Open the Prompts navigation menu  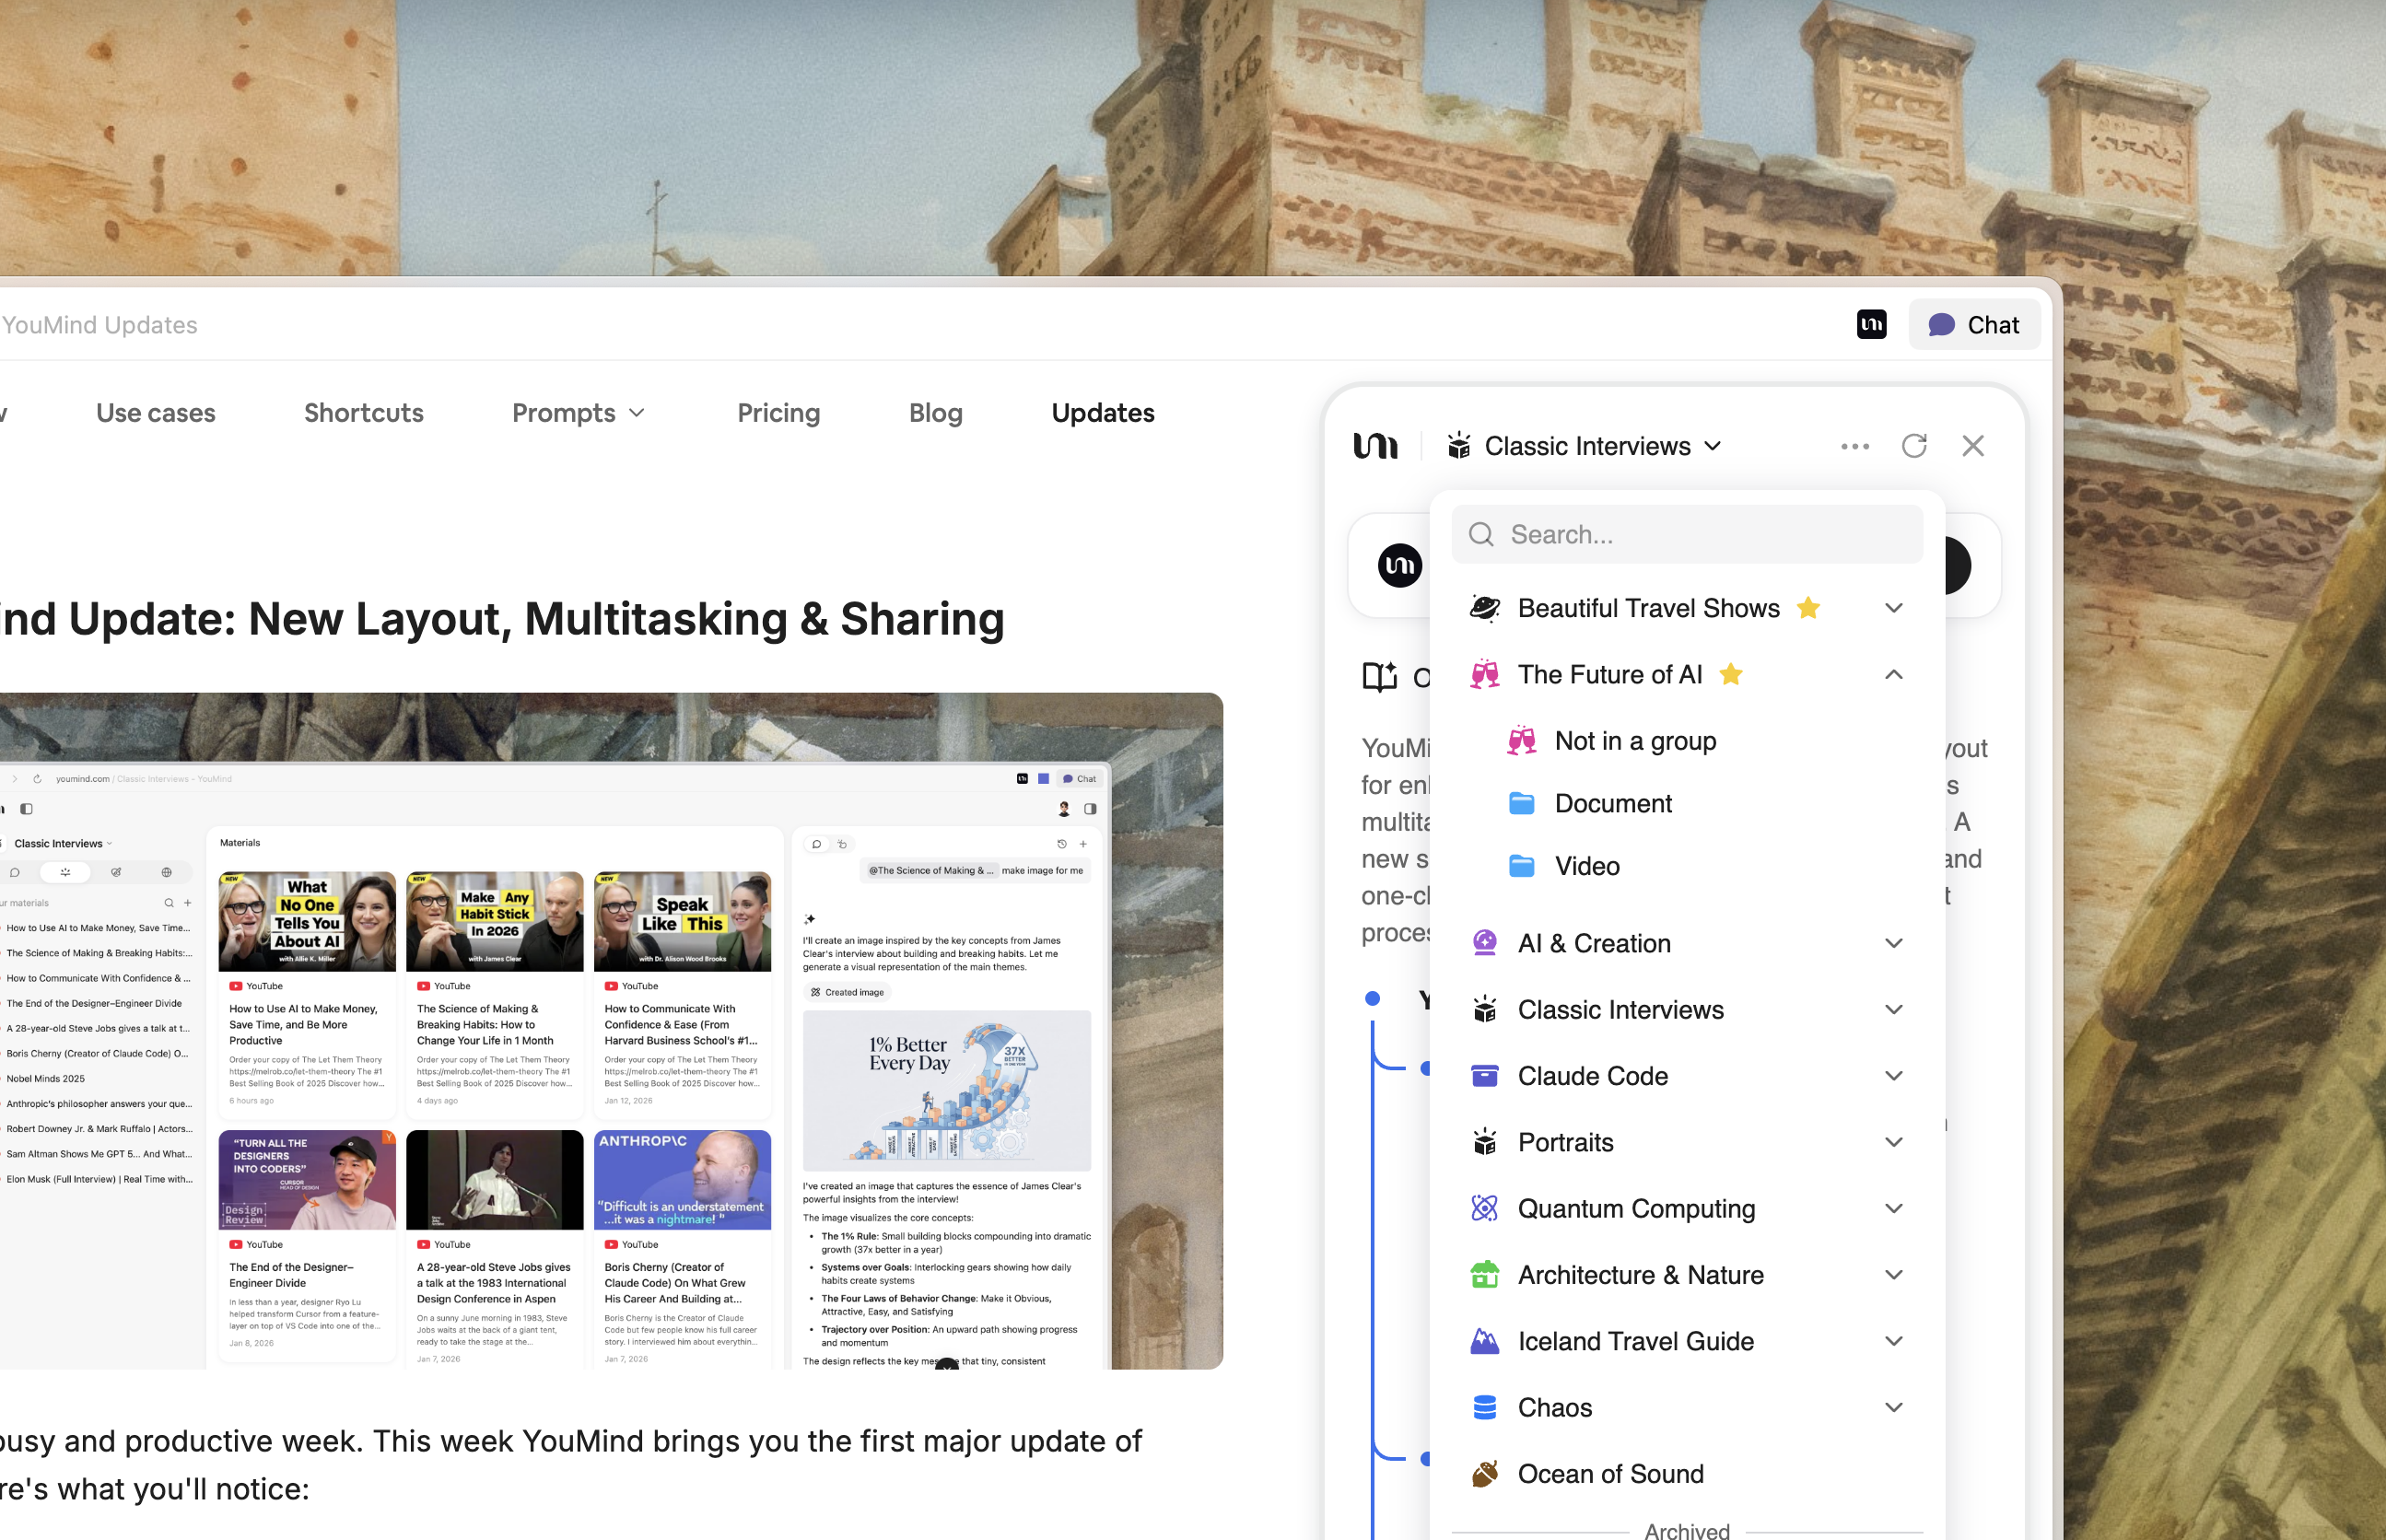[x=578, y=413]
